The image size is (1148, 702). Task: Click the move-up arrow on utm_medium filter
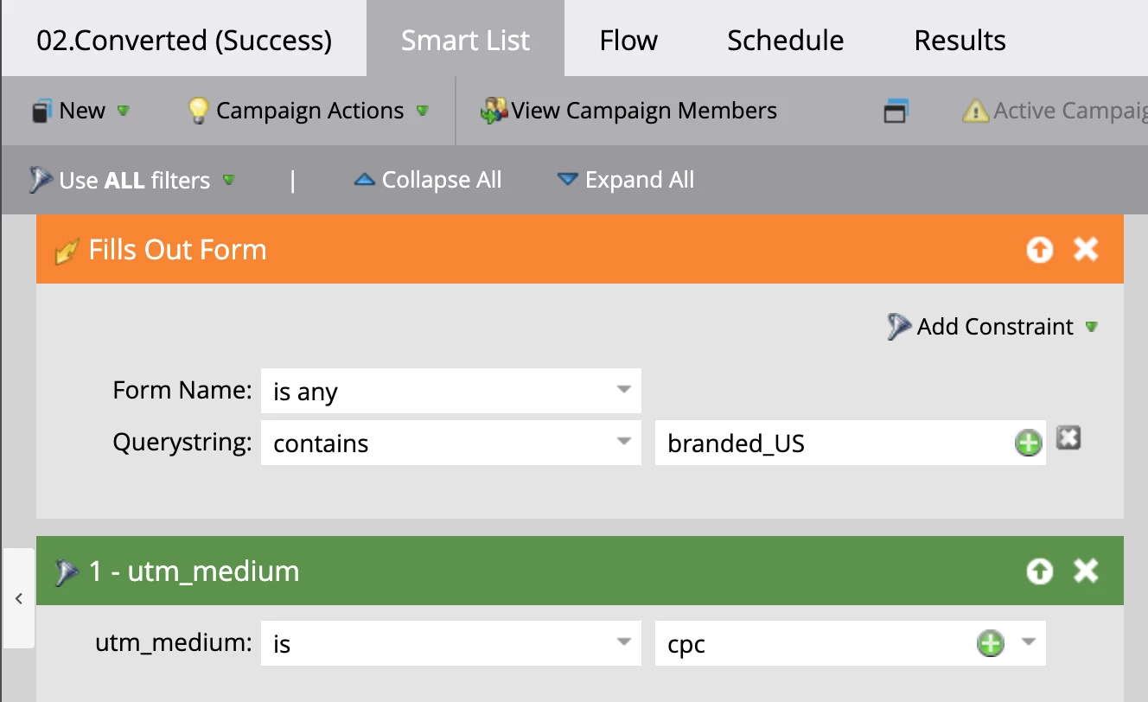click(x=1039, y=571)
